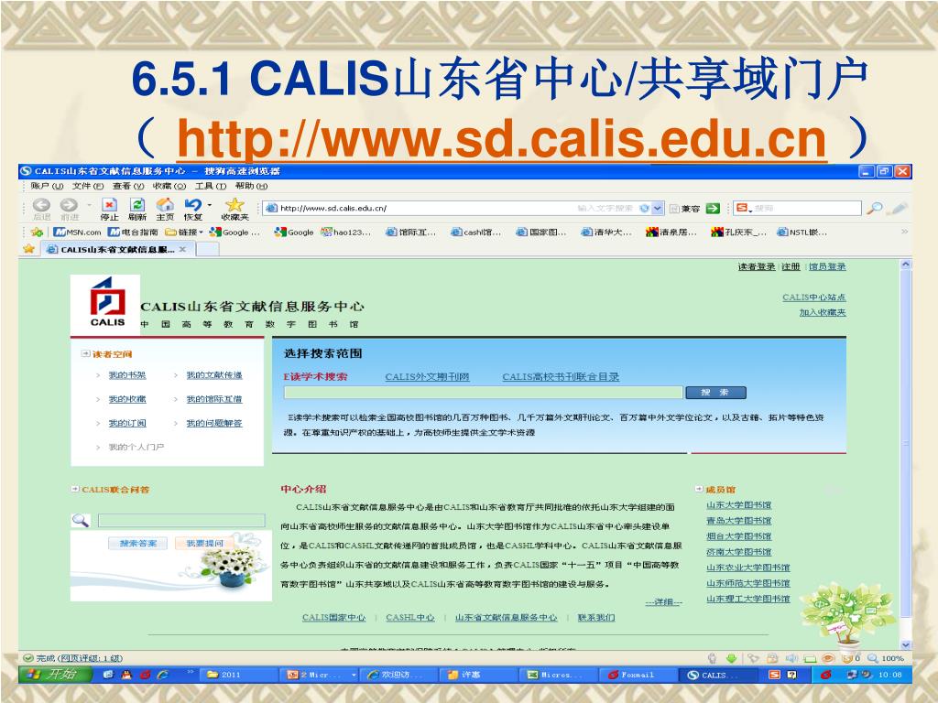Click the compatibility mode (兼容) icon

pyautogui.click(x=674, y=209)
